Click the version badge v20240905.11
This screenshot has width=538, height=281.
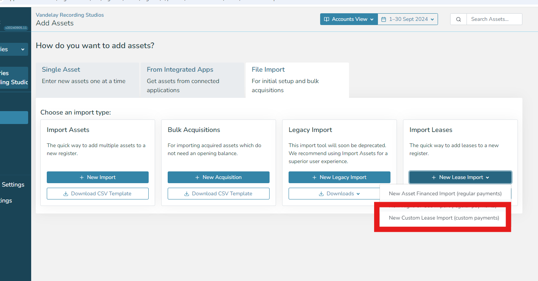pos(16,28)
